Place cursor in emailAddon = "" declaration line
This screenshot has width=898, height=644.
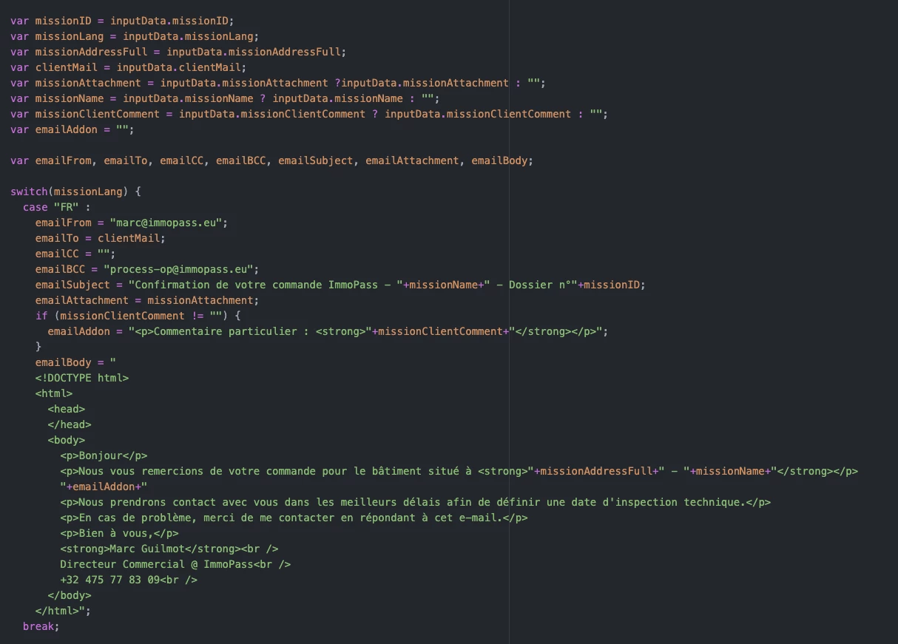(x=72, y=129)
